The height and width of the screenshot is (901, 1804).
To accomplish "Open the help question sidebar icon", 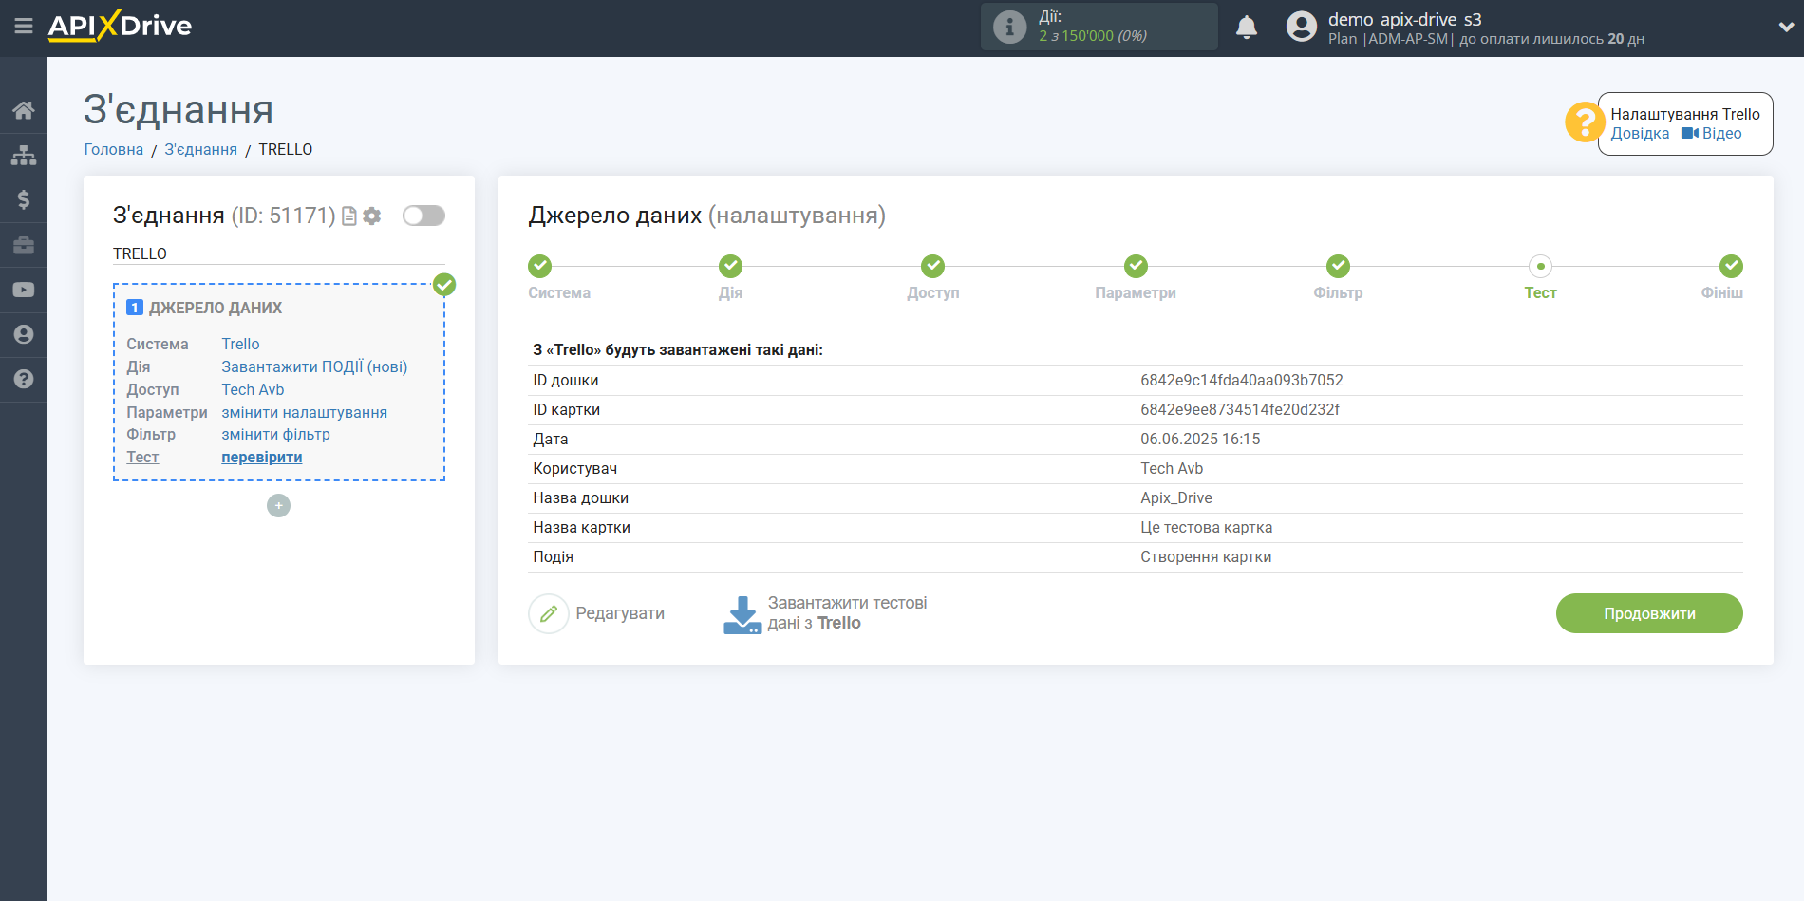I will coord(24,379).
